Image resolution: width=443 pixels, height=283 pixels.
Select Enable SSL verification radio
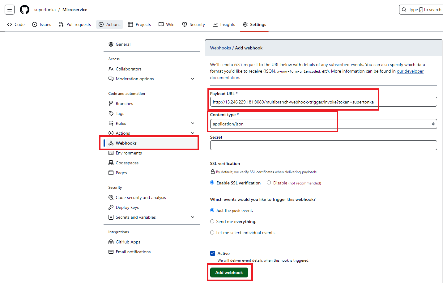212,183
